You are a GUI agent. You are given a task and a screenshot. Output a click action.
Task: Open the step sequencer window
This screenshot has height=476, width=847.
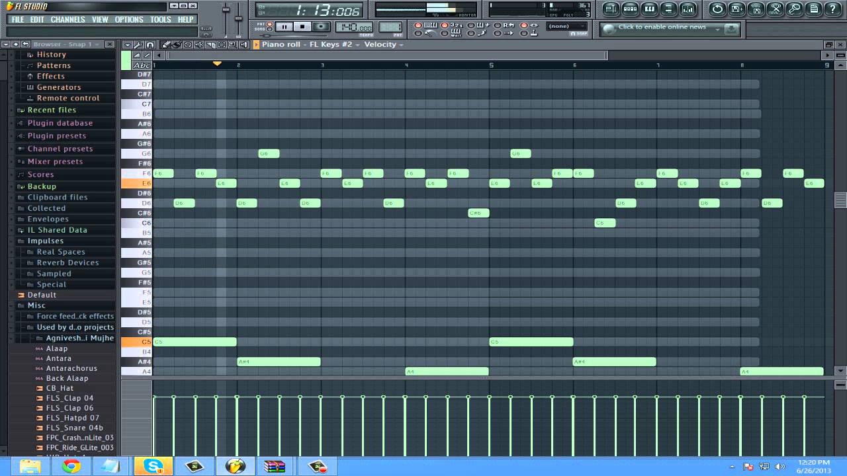click(x=630, y=9)
